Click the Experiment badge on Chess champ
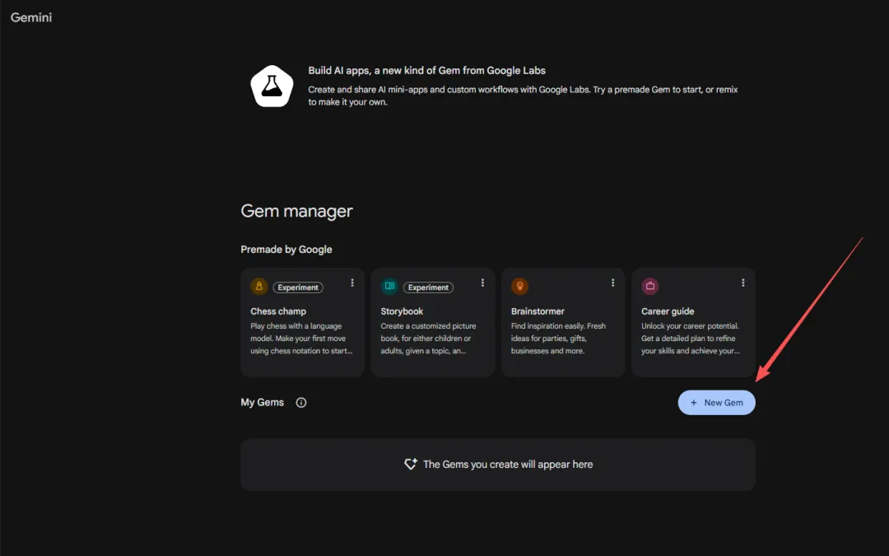This screenshot has width=889, height=556. click(x=298, y=287)
